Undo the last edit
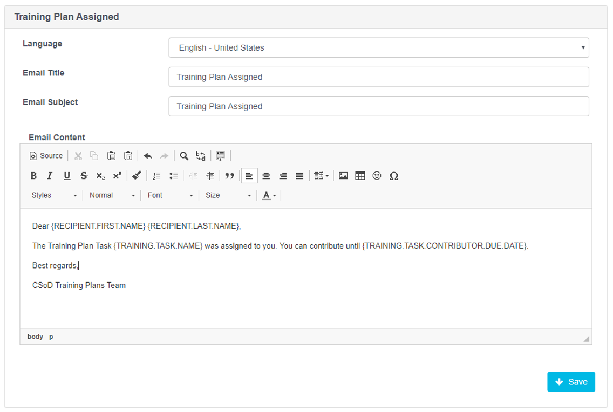613x412 pixels. coord(148,156)
